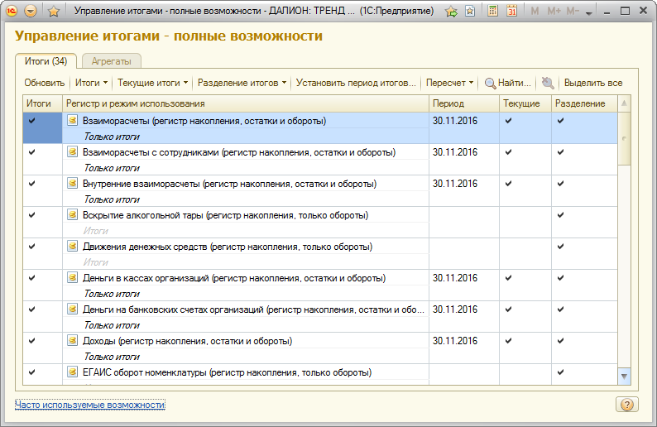Click register icon of Доходы row

click(x=73, y=340)
